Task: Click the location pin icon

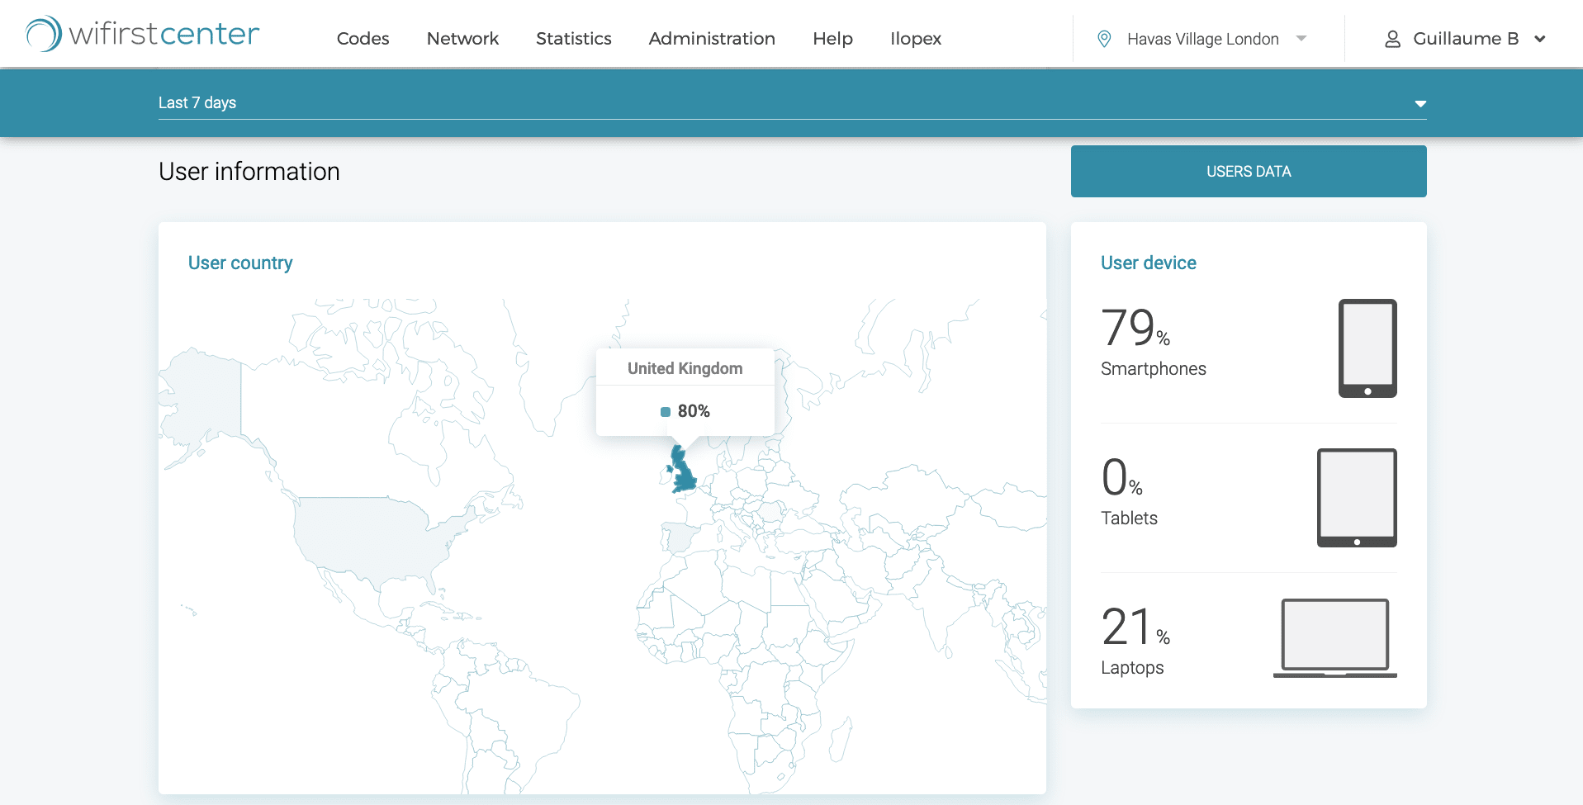Action: [1104, 39]
